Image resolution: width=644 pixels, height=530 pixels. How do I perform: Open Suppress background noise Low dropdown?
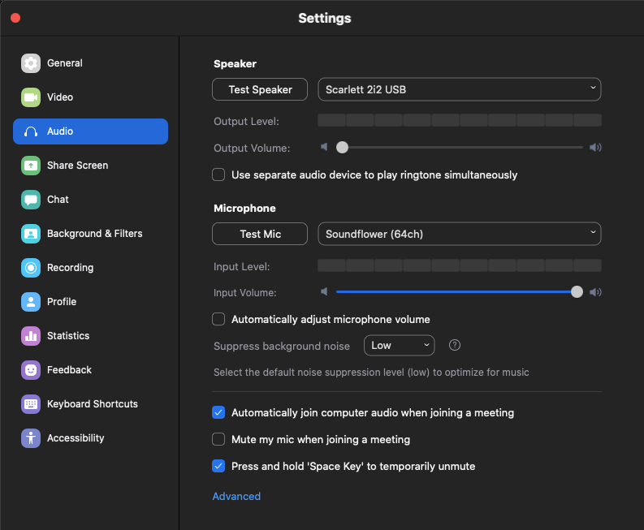click(399, 345)
